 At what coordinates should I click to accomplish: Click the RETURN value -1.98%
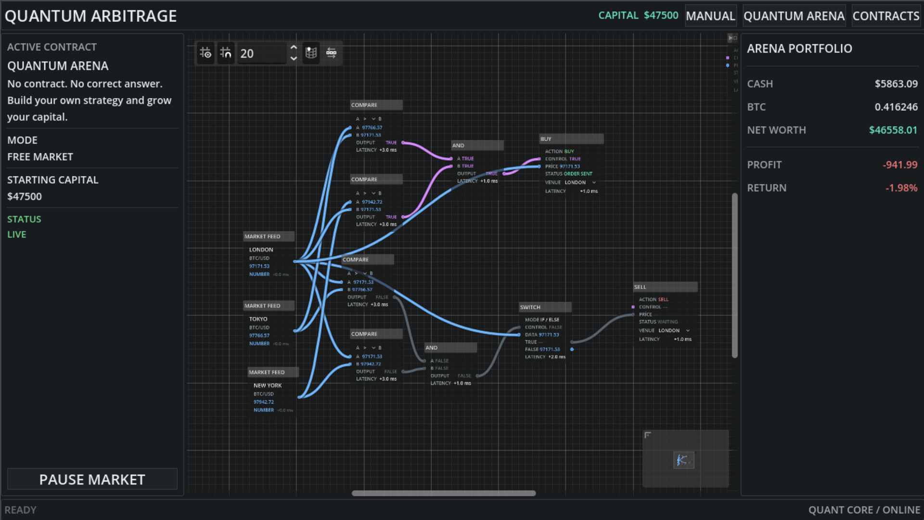coord(901,188)
